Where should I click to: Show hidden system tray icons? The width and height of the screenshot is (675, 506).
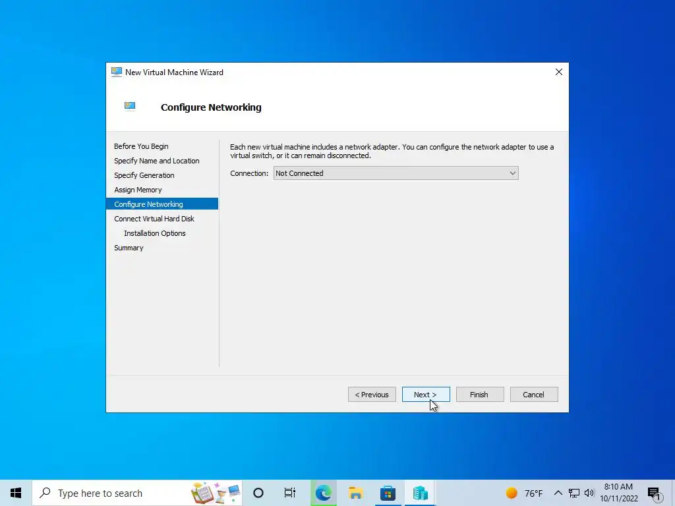pyautogui.click(x=558, y=493)
